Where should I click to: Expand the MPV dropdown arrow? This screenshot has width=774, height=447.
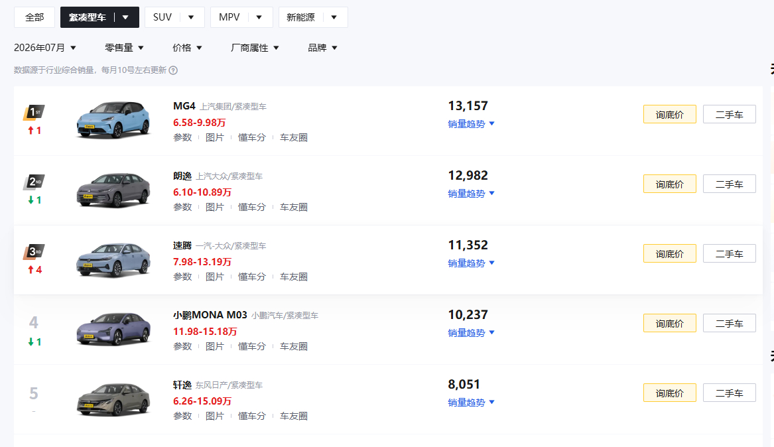click(259, 17)
